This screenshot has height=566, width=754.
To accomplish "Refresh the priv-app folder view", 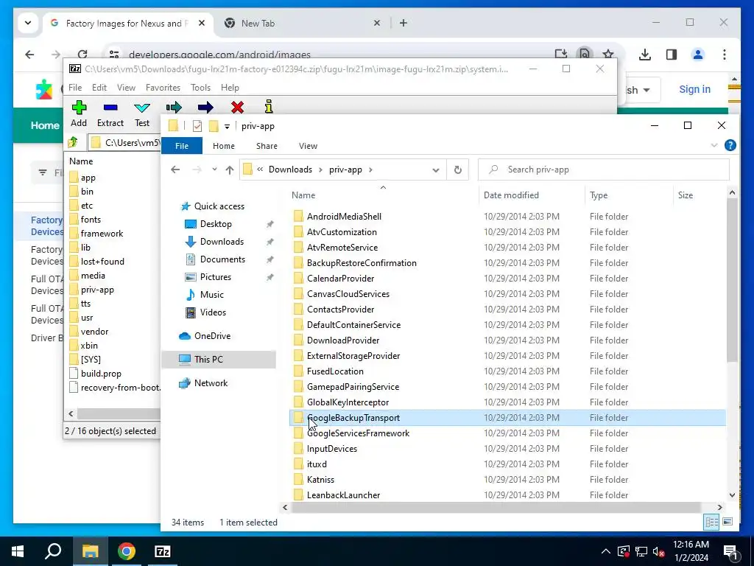I will coord(458,170).
